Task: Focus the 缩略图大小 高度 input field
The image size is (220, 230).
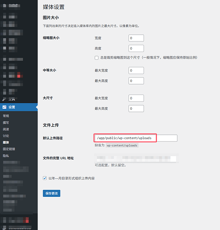Action: pyautogui.click(x=136, y=48)
